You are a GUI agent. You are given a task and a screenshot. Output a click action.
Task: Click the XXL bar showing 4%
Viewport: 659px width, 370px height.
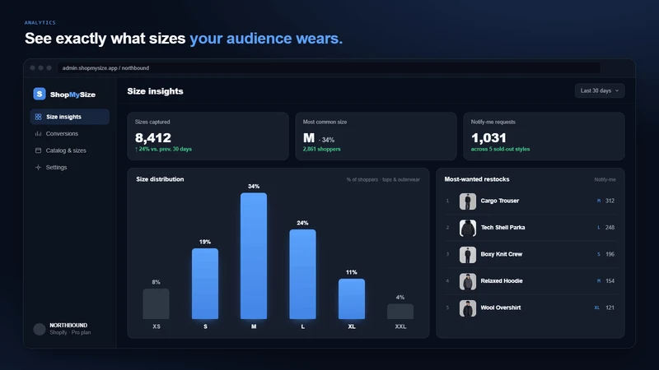coord(400,312)
